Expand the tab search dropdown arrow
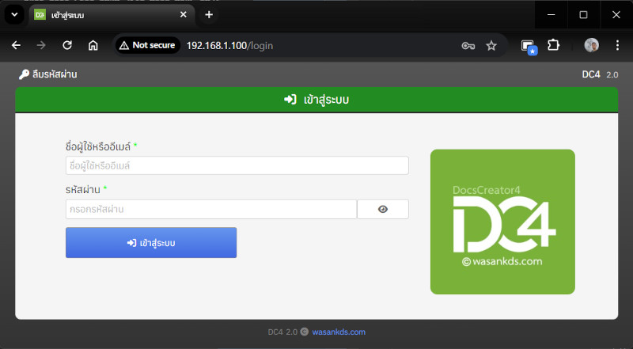The height and width of the screenshot is (349, 633). [x=14, y=15]
